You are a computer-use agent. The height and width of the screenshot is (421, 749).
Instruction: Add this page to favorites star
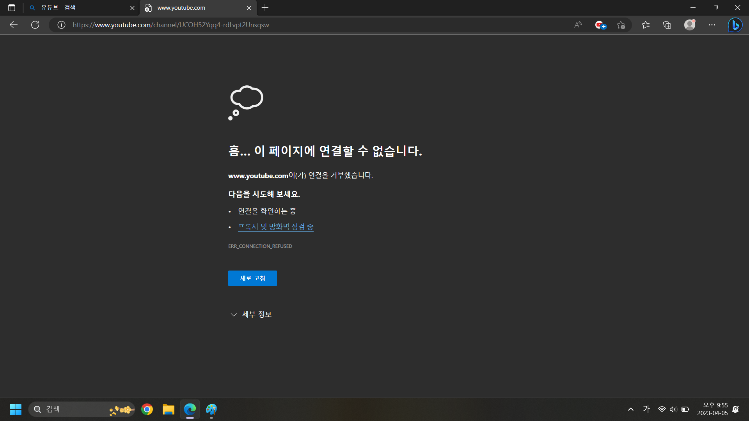pos(621,25)
